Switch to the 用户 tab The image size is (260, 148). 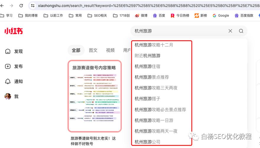pyautogui.click(x=127, y=50)
